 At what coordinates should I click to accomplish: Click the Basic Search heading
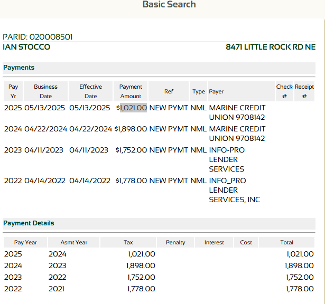pos(169,5)
